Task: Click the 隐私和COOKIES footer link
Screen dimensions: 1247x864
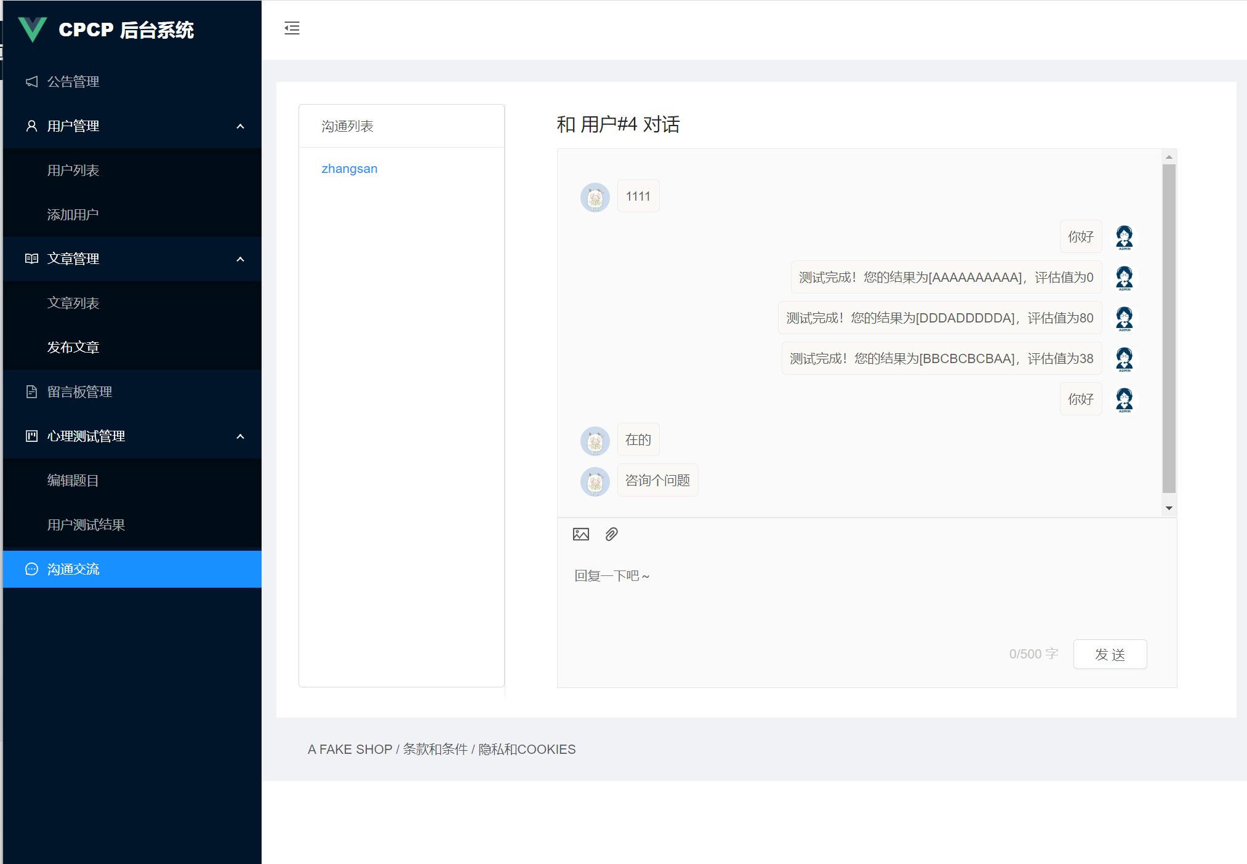Action: point(527,749)
